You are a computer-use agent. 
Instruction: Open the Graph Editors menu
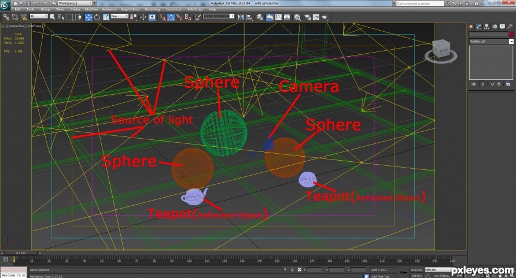pyautogui.click(x=130, y=9)
